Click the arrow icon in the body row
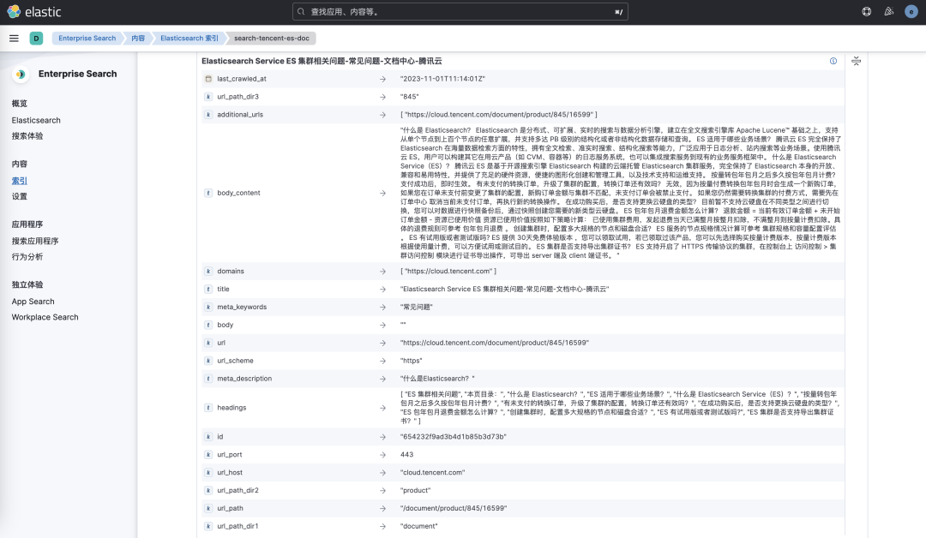 click(x=382, y=325)
